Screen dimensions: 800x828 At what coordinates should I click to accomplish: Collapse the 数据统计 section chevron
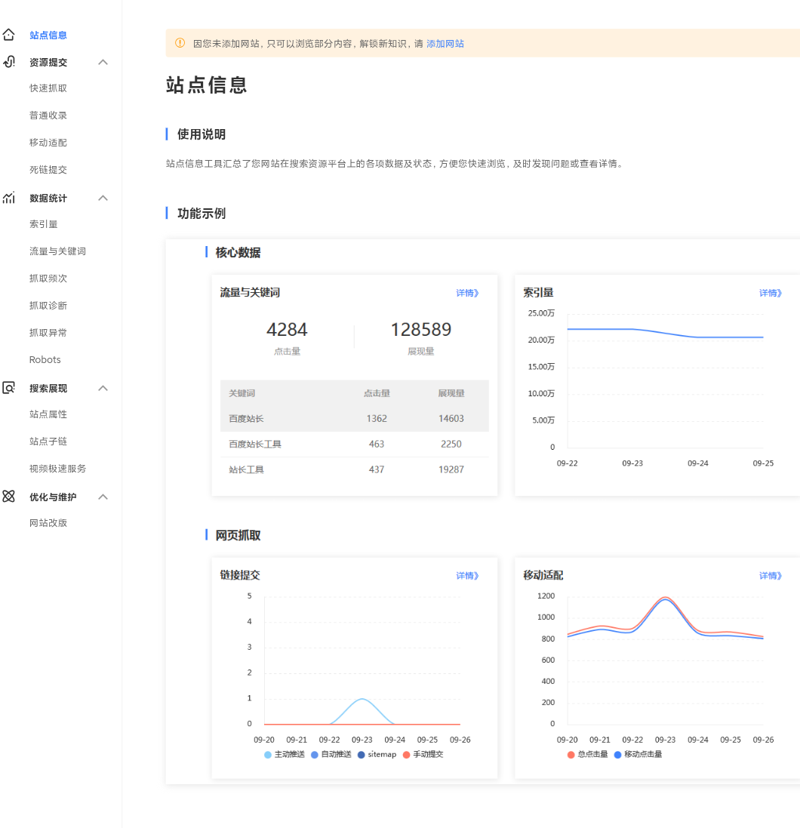(103, 198)
